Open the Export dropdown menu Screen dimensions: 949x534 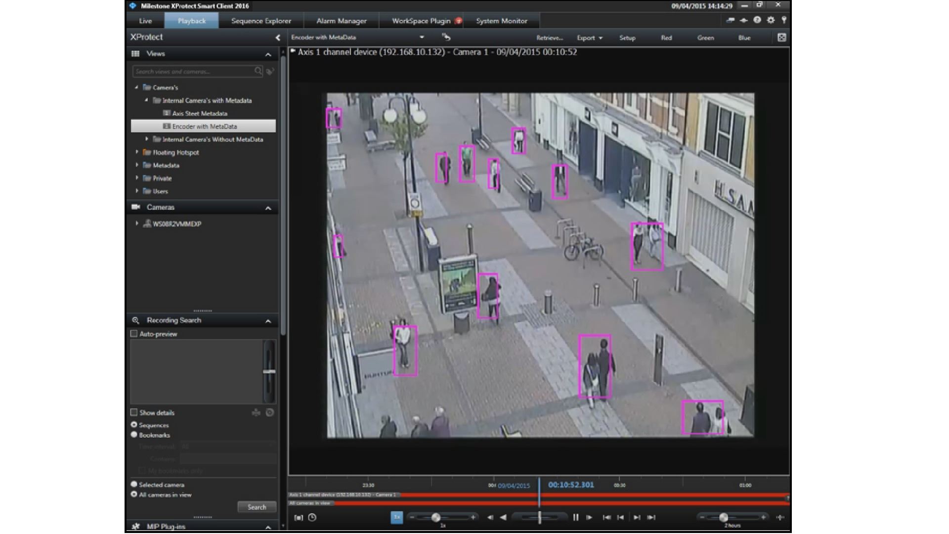589,38
